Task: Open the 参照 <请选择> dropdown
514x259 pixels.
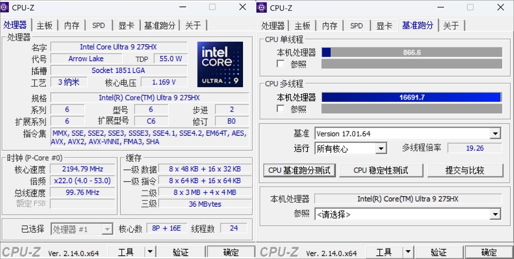Action: click(495, 214)
